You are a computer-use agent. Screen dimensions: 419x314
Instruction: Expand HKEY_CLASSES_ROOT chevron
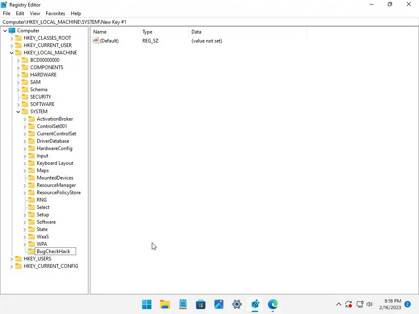point(11,38)
